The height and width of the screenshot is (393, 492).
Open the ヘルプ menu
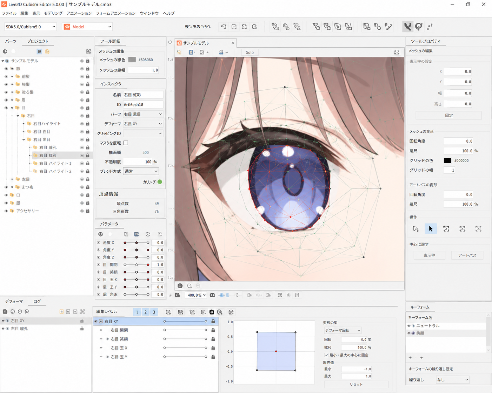point(168,13)
